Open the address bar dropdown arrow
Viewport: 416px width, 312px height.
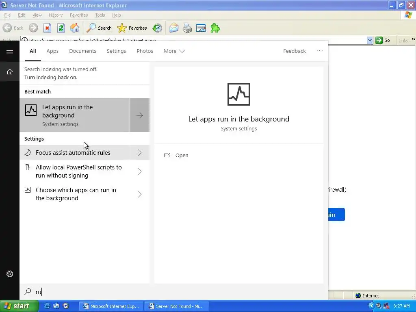[370, 40]
